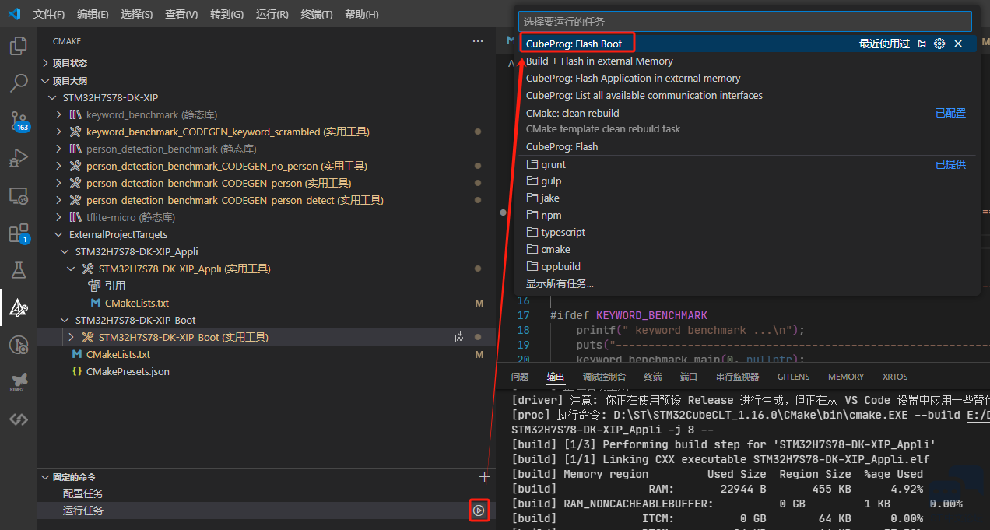Open the Extensions view icon

[18, 233]
